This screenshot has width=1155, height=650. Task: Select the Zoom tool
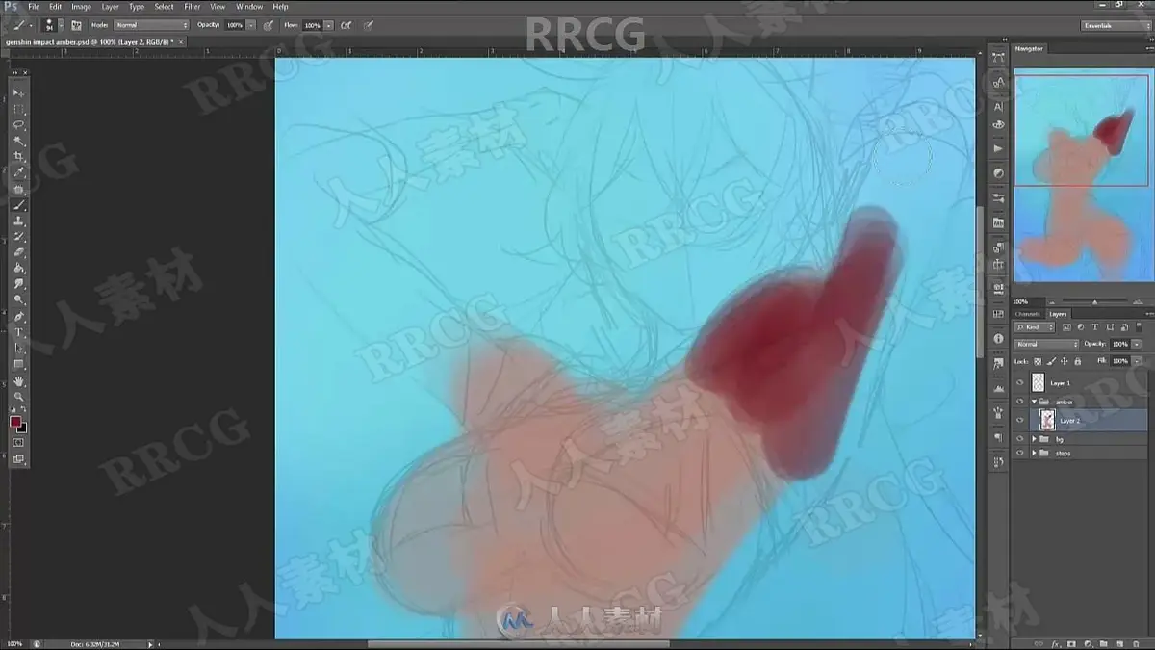pyautogui.click(x=19, y=397)
